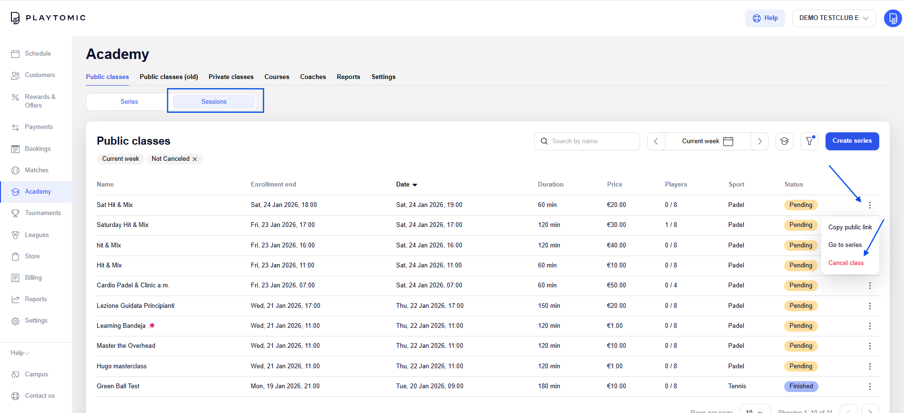Switch to the Private classes tab
904x413 pixels.
coord(231,77)
